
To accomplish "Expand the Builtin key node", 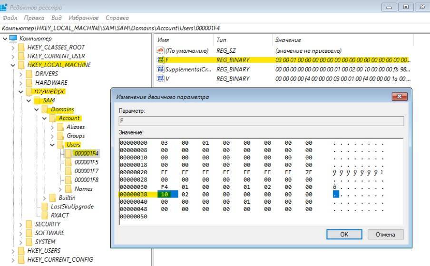I will point(44,197).
